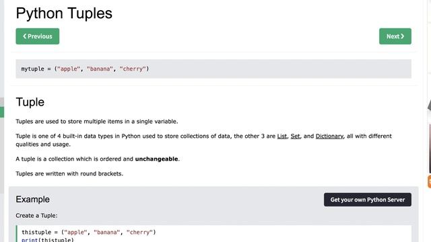Click the left chevron on the Previous button
This screenshot has height=242, width=431.
[x=24, y=36]
